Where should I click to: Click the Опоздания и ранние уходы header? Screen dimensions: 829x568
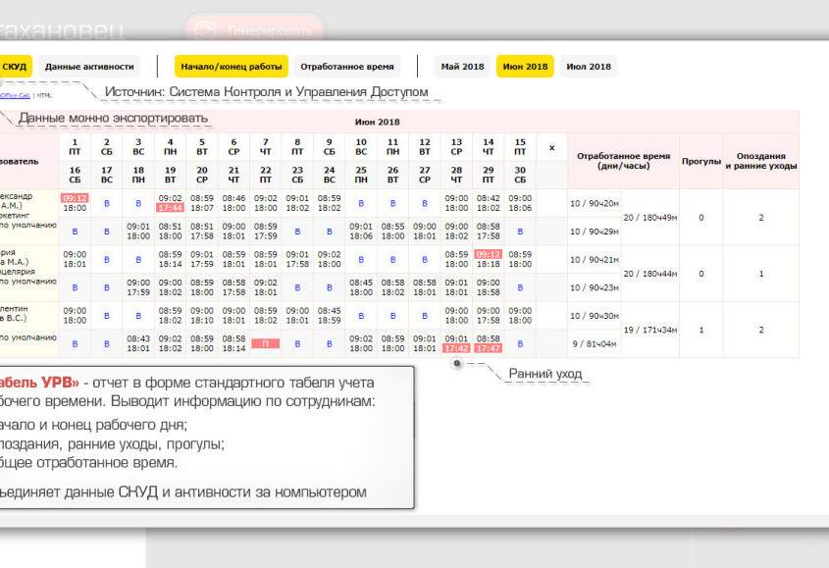760,161
